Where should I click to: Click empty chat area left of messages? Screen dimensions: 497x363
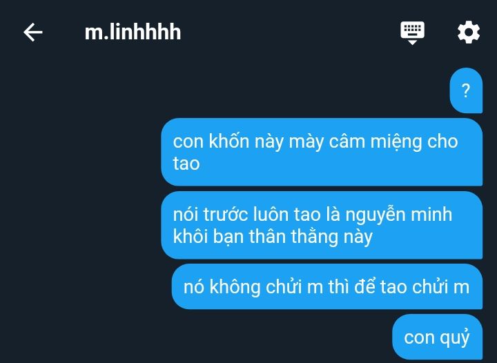coord(79,206)
